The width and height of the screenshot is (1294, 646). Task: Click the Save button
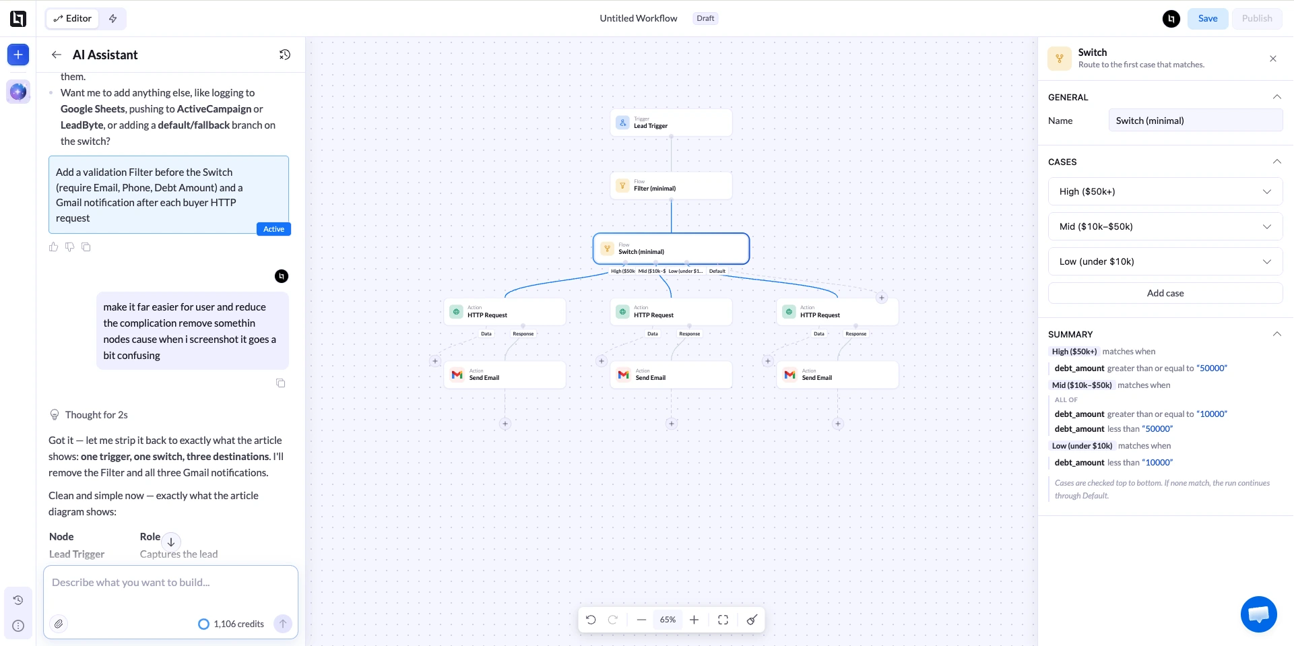point(1208,18)
